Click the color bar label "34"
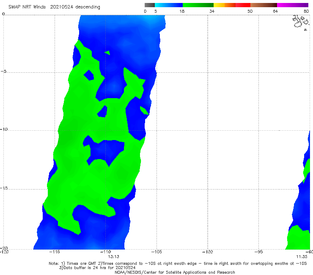Image resolution: width=313 pixels, height=275 pixels. pos(212,11)
